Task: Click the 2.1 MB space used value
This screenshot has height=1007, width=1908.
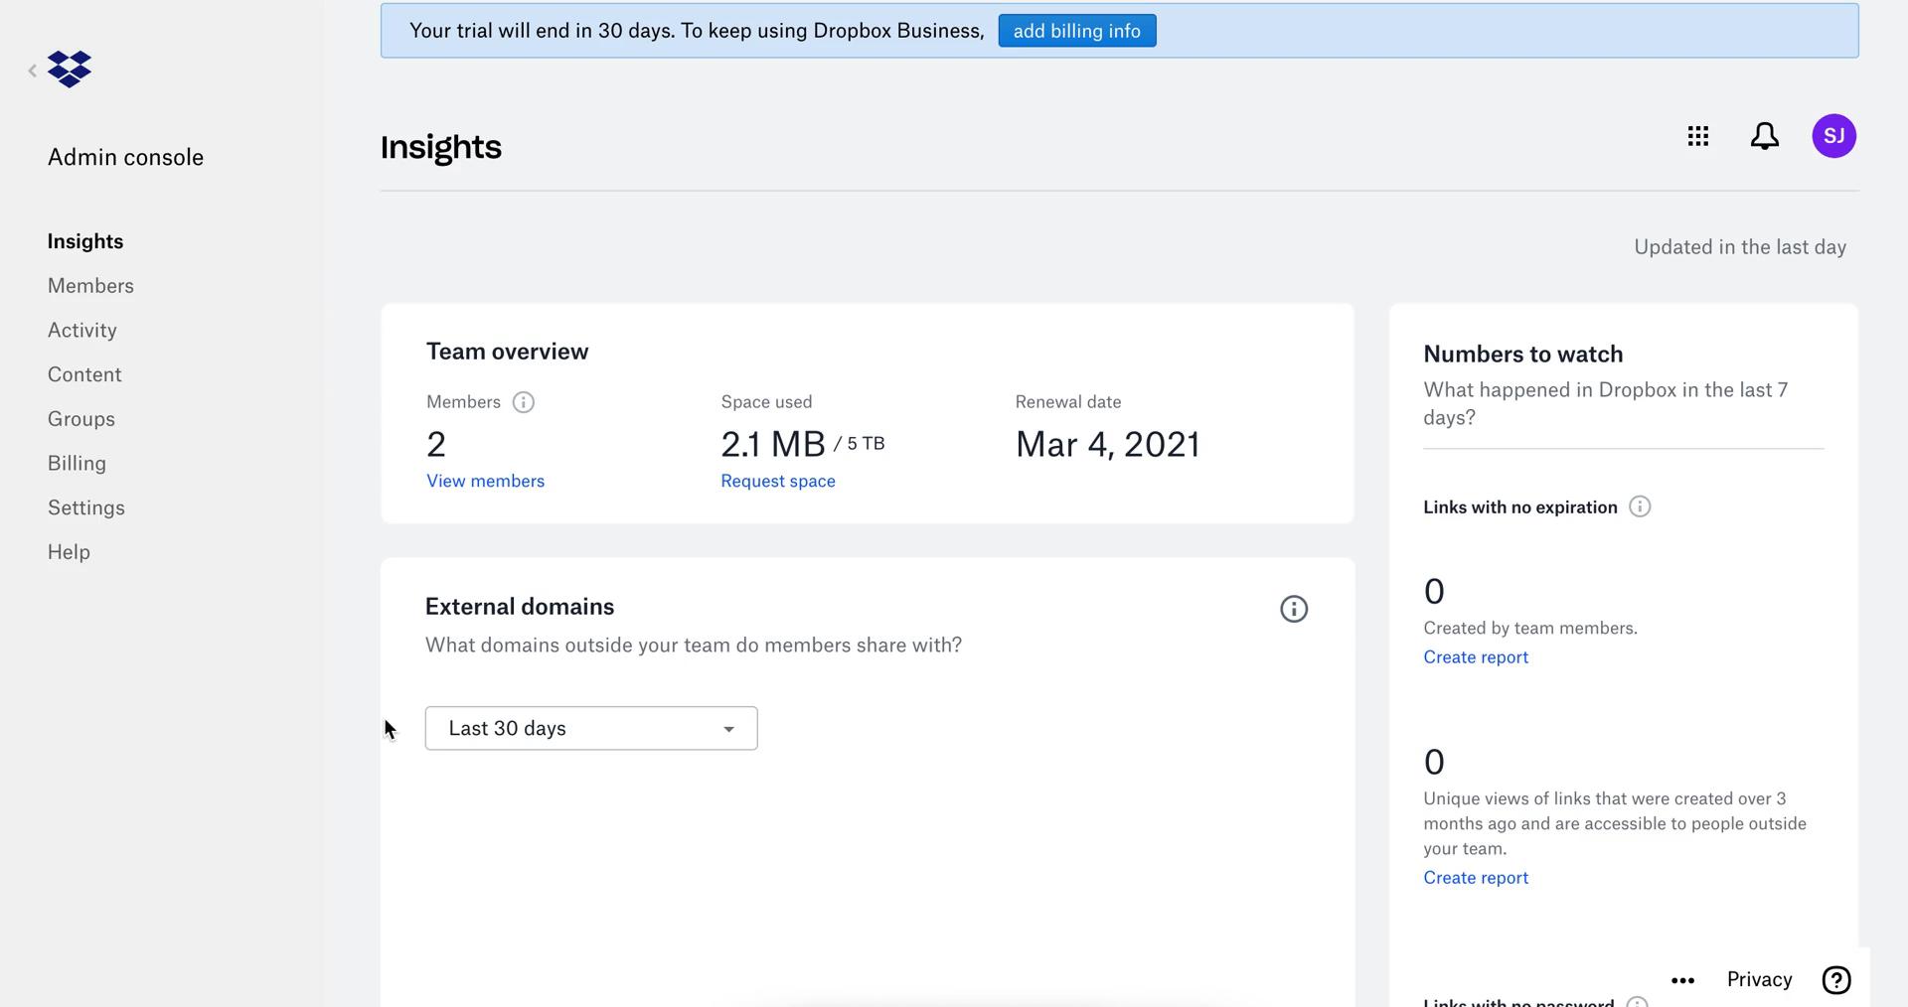Action: pos(773,444)
